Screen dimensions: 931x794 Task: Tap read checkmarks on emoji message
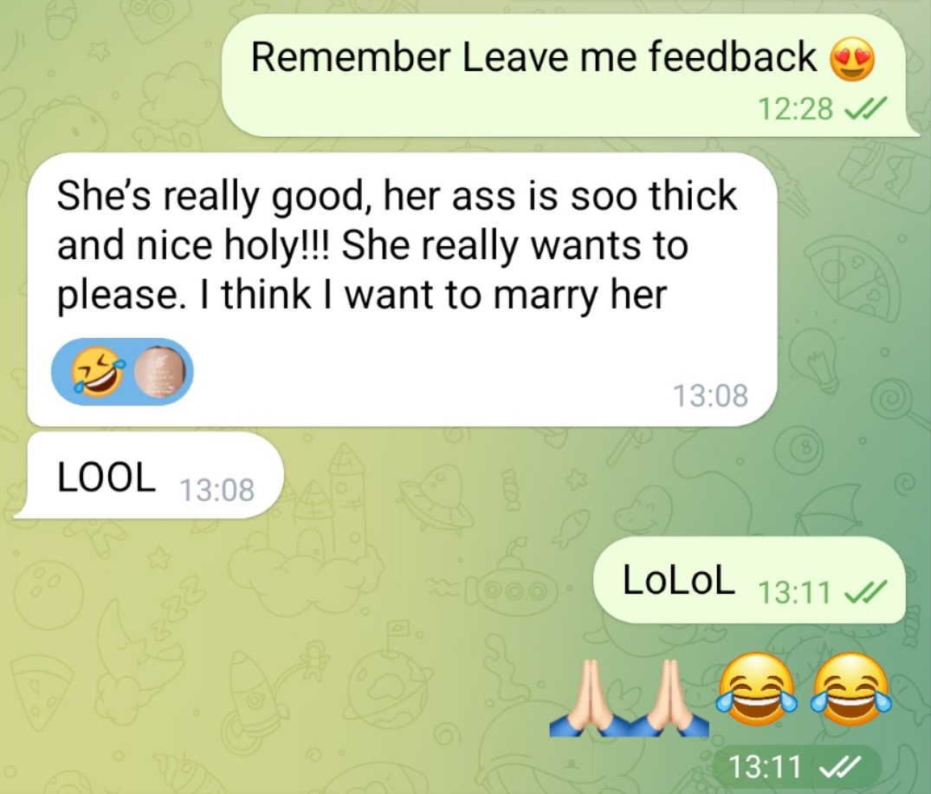coord(839,766)
